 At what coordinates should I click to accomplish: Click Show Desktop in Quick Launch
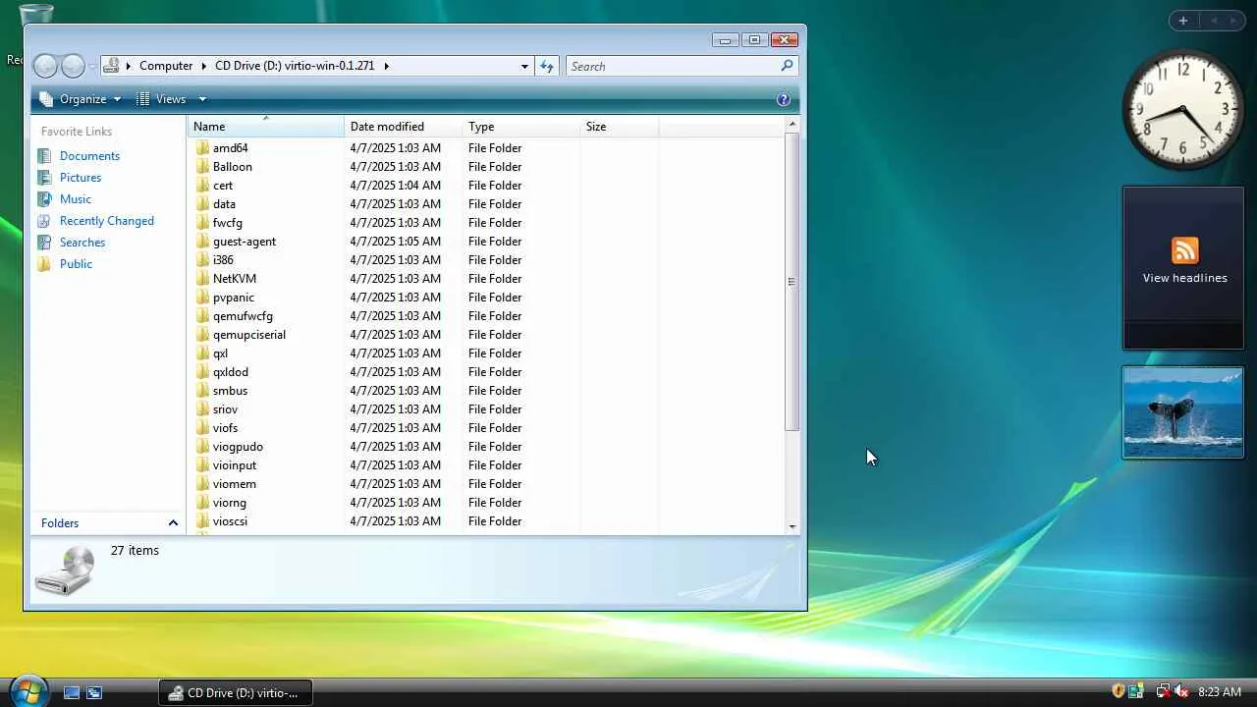72,692
